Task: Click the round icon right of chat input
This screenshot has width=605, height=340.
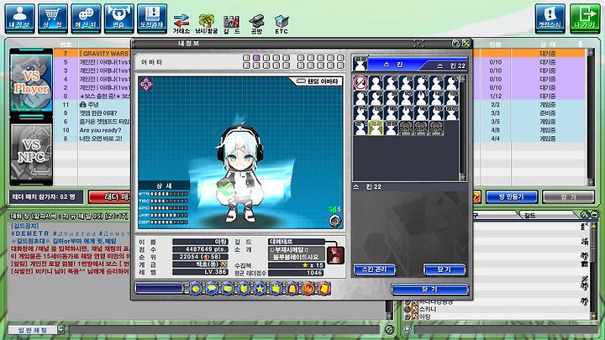Action: tap(390, 330)
